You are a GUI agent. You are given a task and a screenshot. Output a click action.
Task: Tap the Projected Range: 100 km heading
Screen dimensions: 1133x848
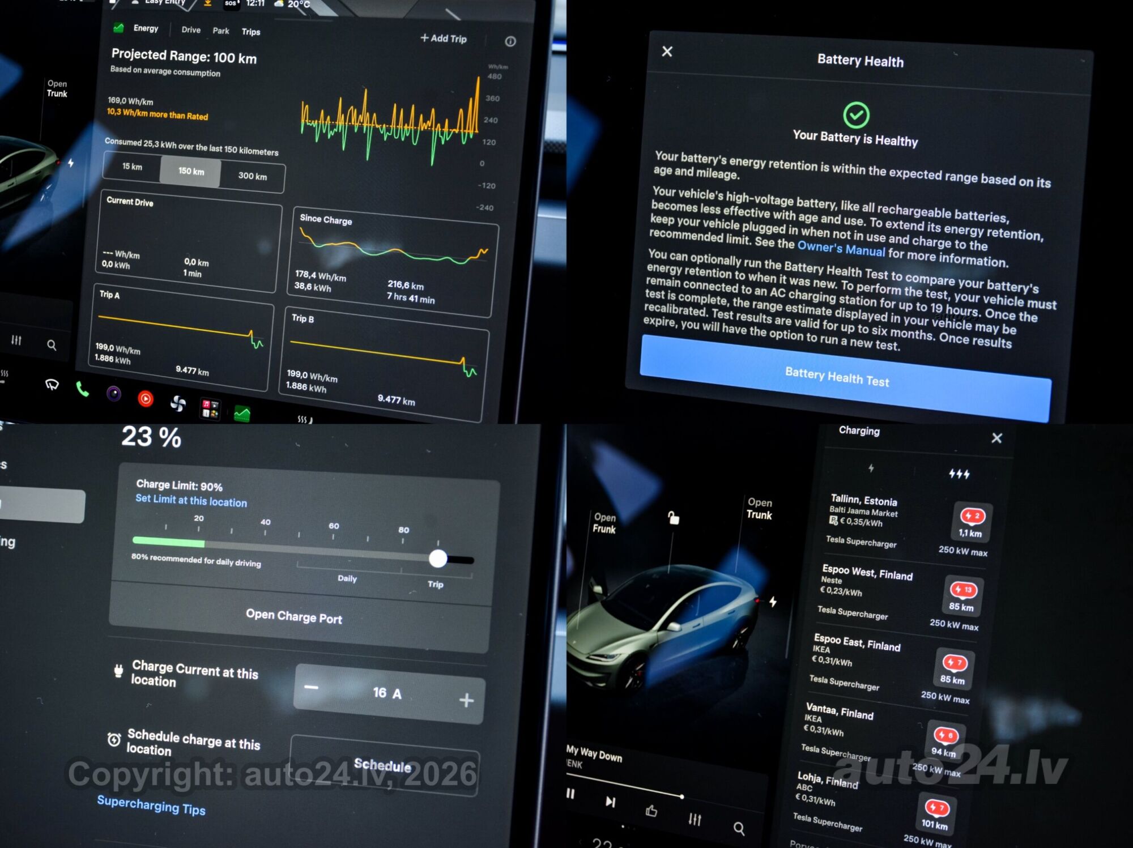tap(184, 56)
